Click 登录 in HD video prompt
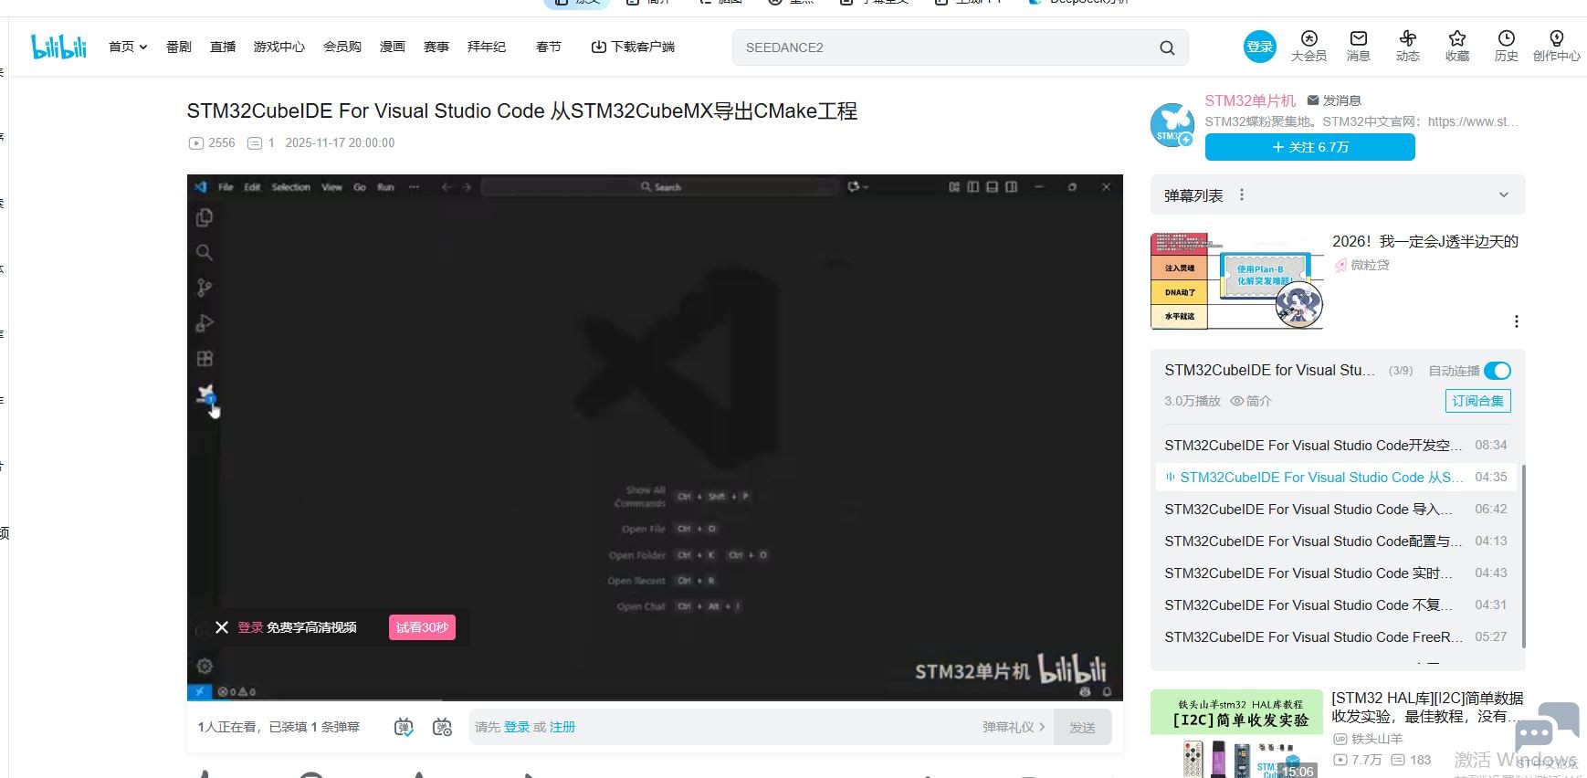1587x778 pixels. click(250, 627)
